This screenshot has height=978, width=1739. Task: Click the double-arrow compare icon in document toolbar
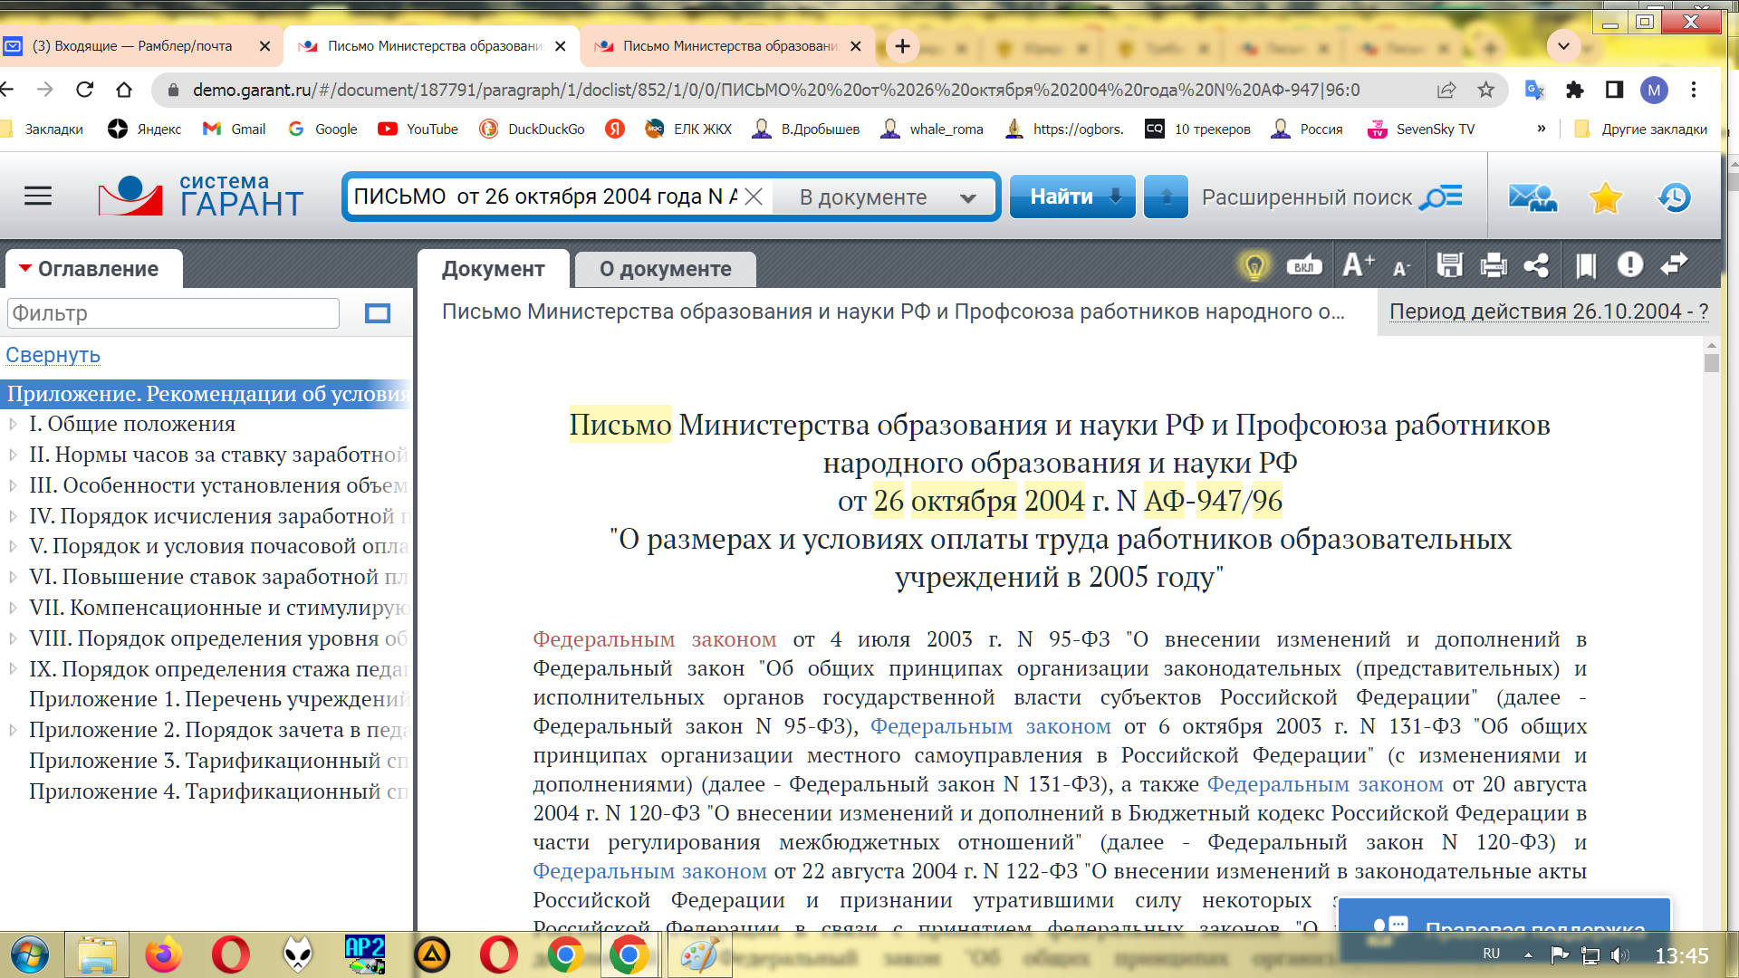pyautogui.click(x=1675, y=264)
